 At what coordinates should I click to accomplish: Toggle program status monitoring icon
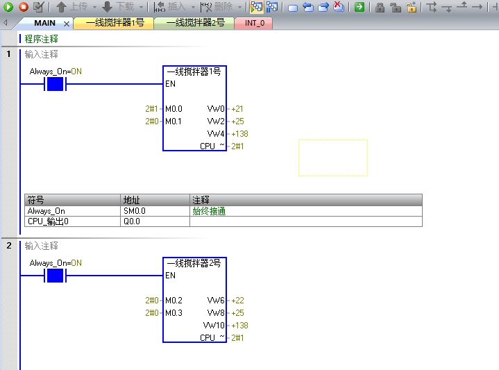pos(257,7)
